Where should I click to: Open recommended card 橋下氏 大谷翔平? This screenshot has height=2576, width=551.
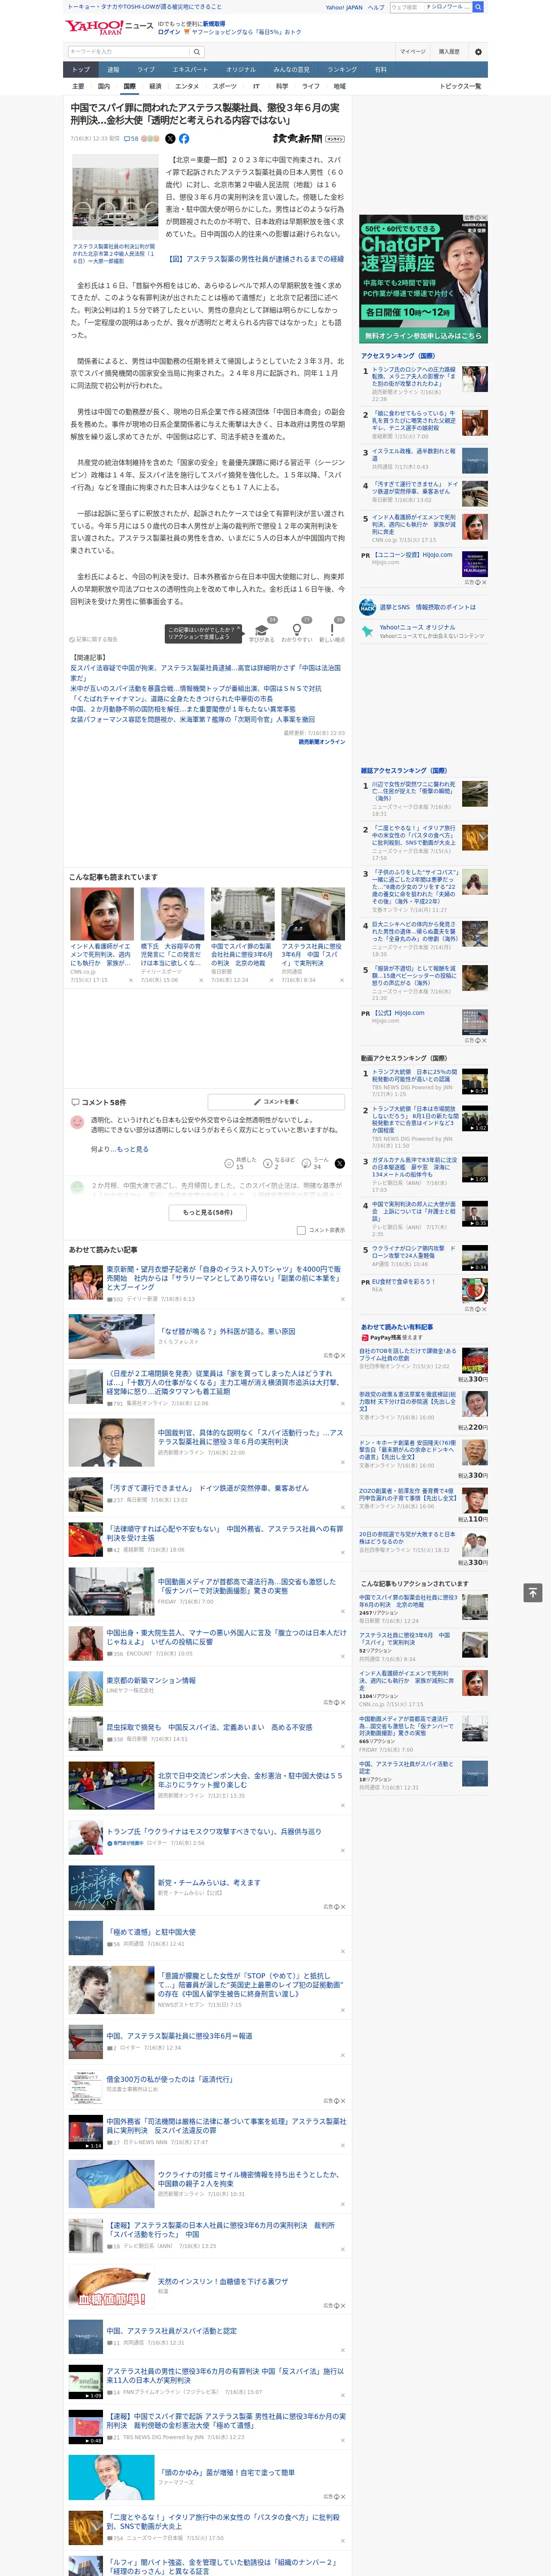[x=172, y=935]
